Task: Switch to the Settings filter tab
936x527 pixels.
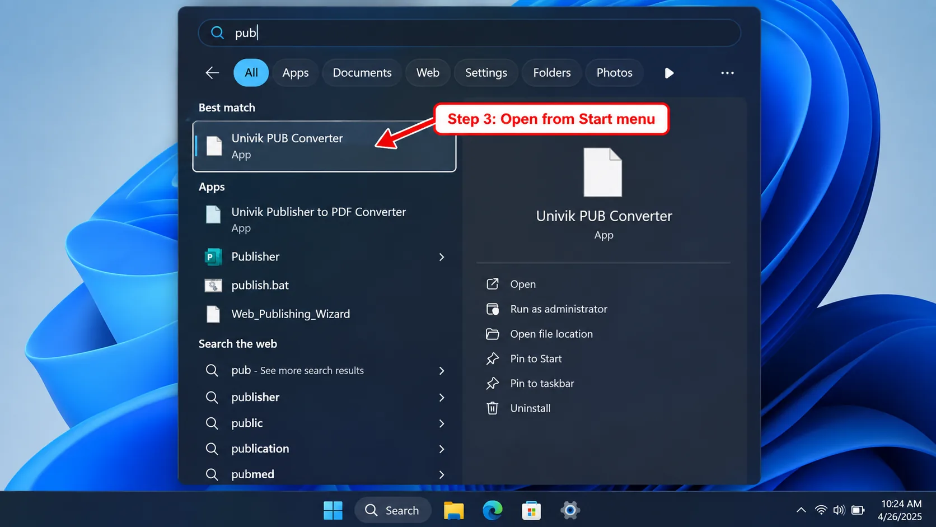Action: coord(486,73)
